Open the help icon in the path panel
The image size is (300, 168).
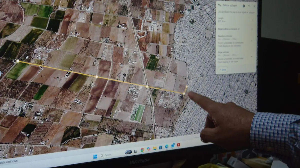[244, 6]
